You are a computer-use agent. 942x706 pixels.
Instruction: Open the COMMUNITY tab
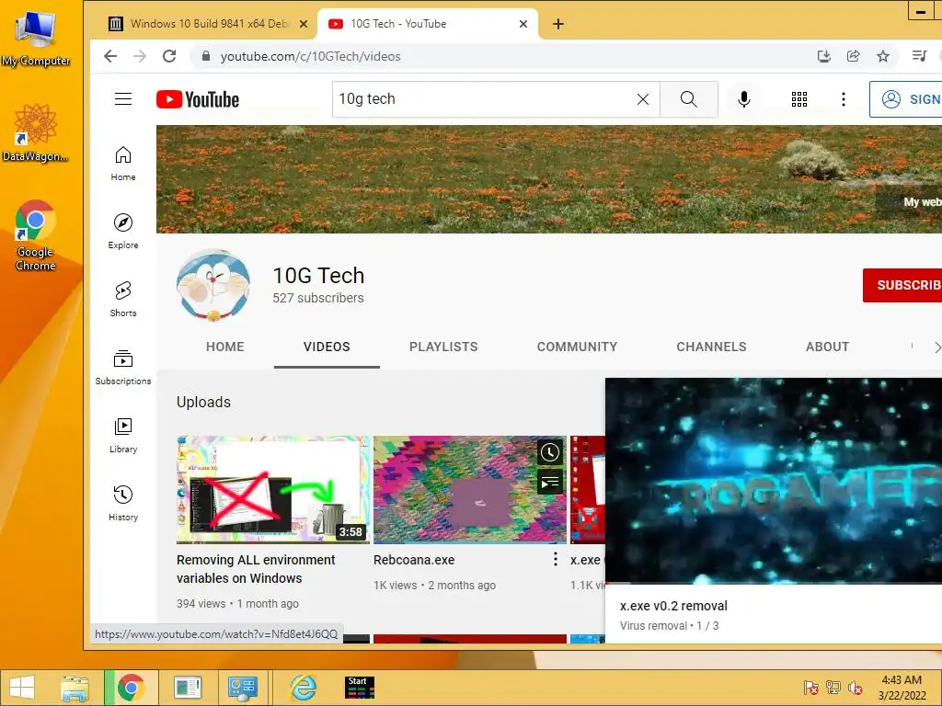pos(578,347)
